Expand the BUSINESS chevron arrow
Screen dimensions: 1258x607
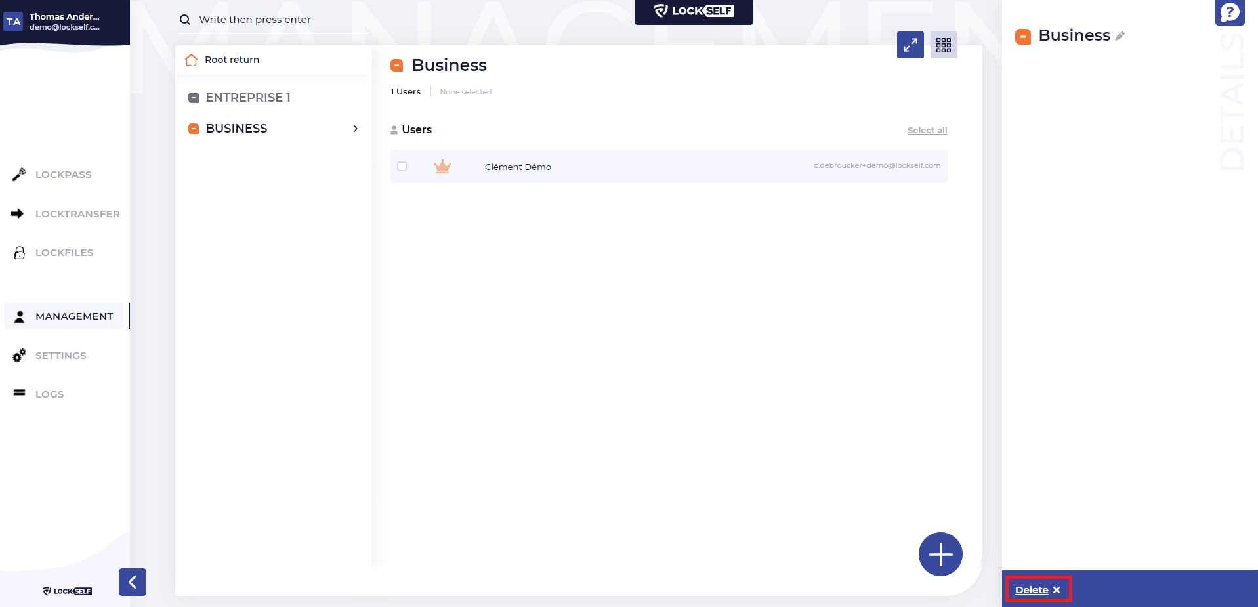(355, 129)
